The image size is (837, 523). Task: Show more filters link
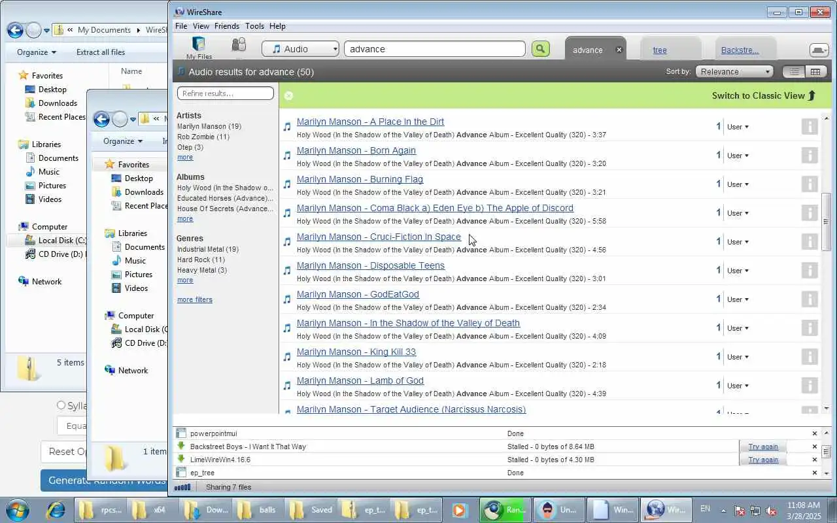click(x=195, y=299)
